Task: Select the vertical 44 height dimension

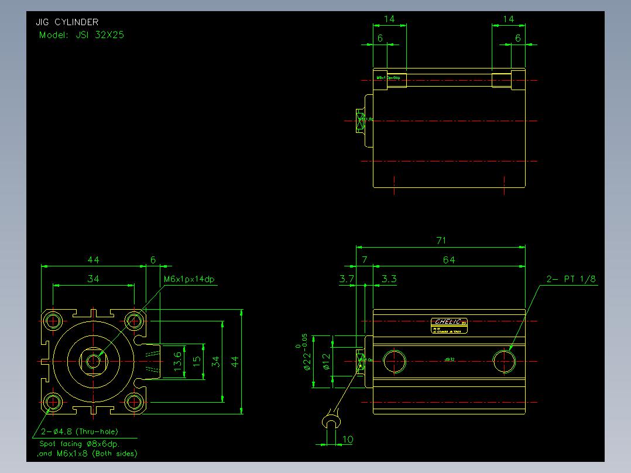Action: tap(235, 361)
